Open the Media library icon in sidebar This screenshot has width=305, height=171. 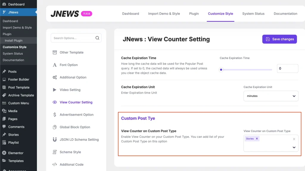[4, 111]
